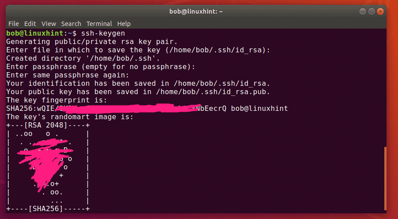Open the Edit menu

(x=30, y=23)
